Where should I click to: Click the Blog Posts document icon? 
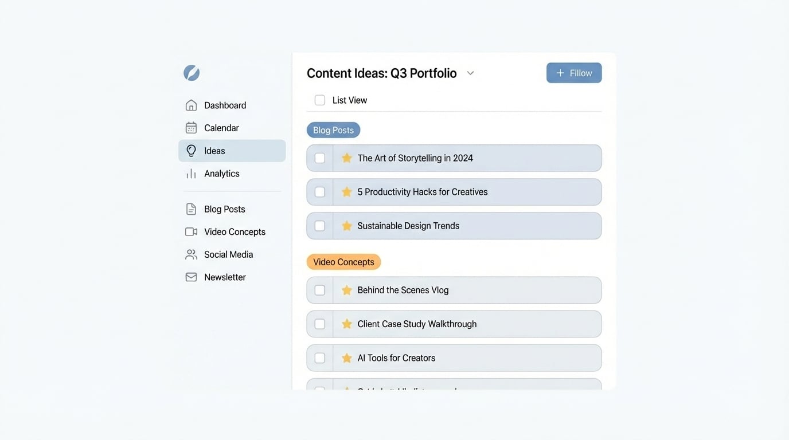pos(191,209)
